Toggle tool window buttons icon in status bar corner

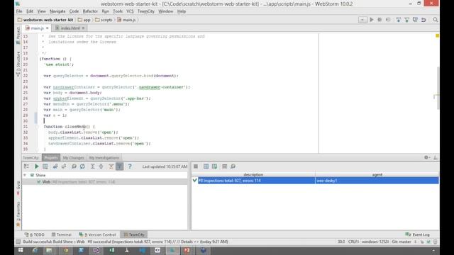coord(18,242)
